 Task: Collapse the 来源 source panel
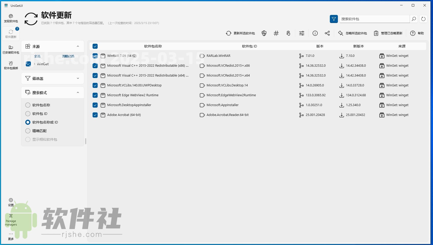(x=78, y=46)
